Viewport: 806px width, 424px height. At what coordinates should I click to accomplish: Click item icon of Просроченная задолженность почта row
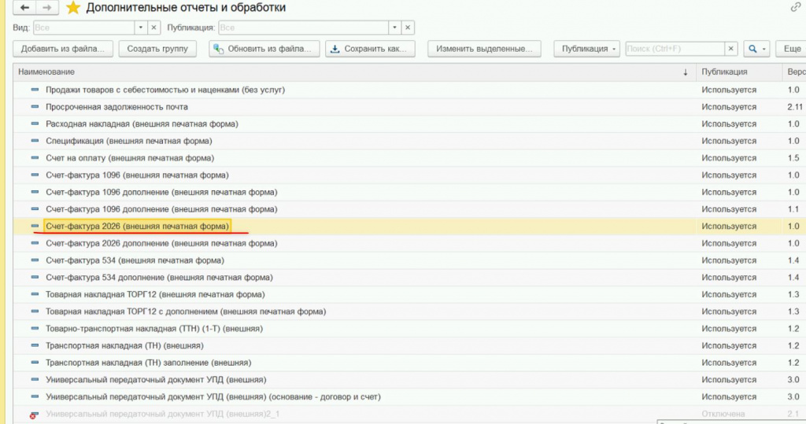pyautogui.click(x=35, y=106)
